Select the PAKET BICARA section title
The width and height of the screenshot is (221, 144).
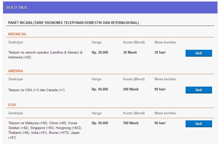coord(73,23)
